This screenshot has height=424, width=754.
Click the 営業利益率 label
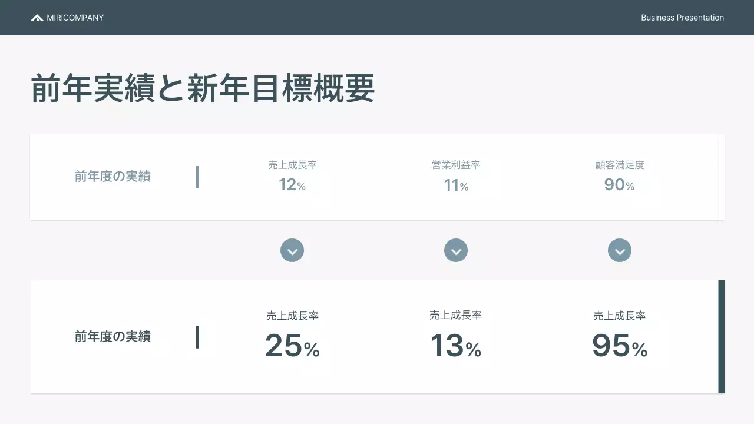(456, 165)
